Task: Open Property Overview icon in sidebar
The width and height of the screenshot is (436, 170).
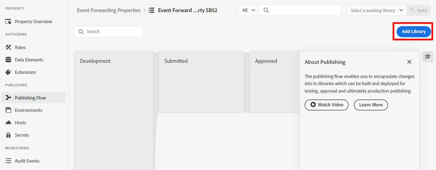Action: pyautogui.click(x=9, y=22)
